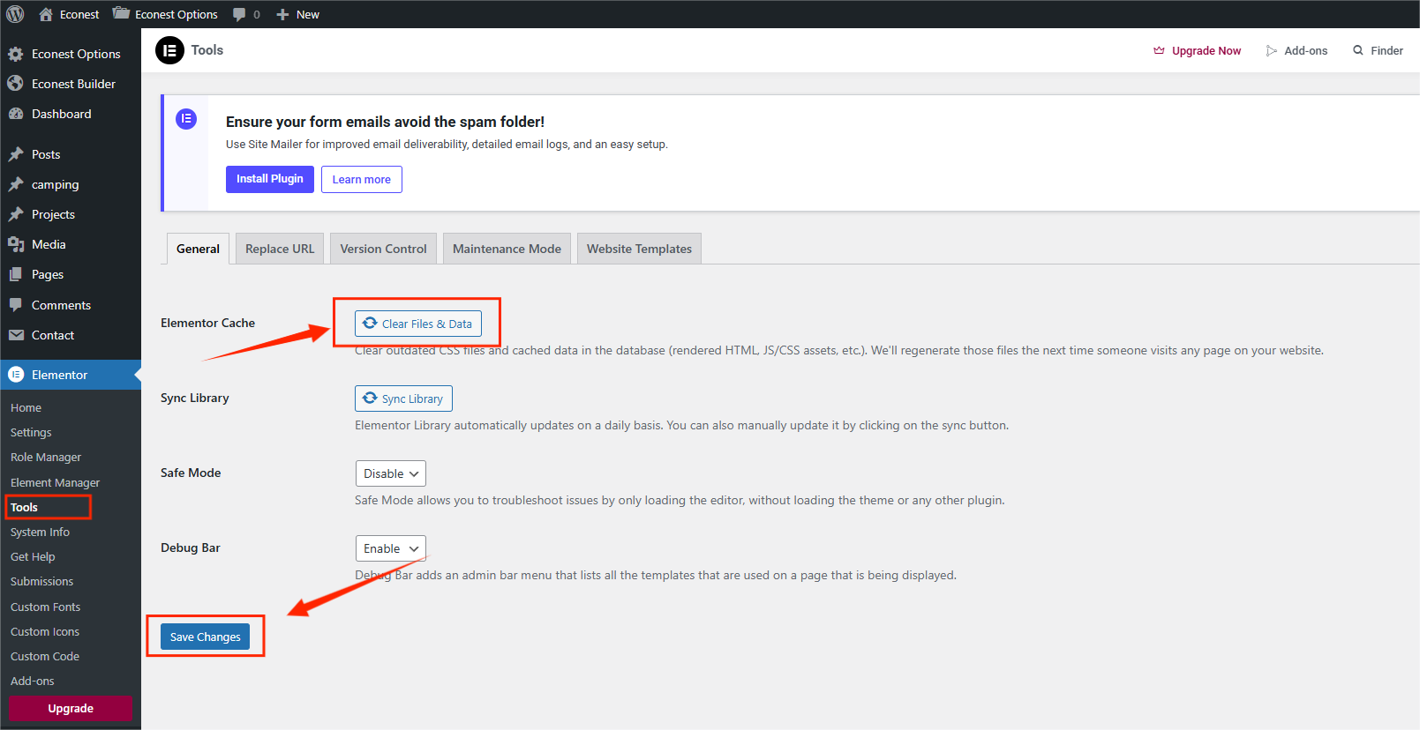Open the Projects menu label
1420x730 pixels.
tap(53, 214)
